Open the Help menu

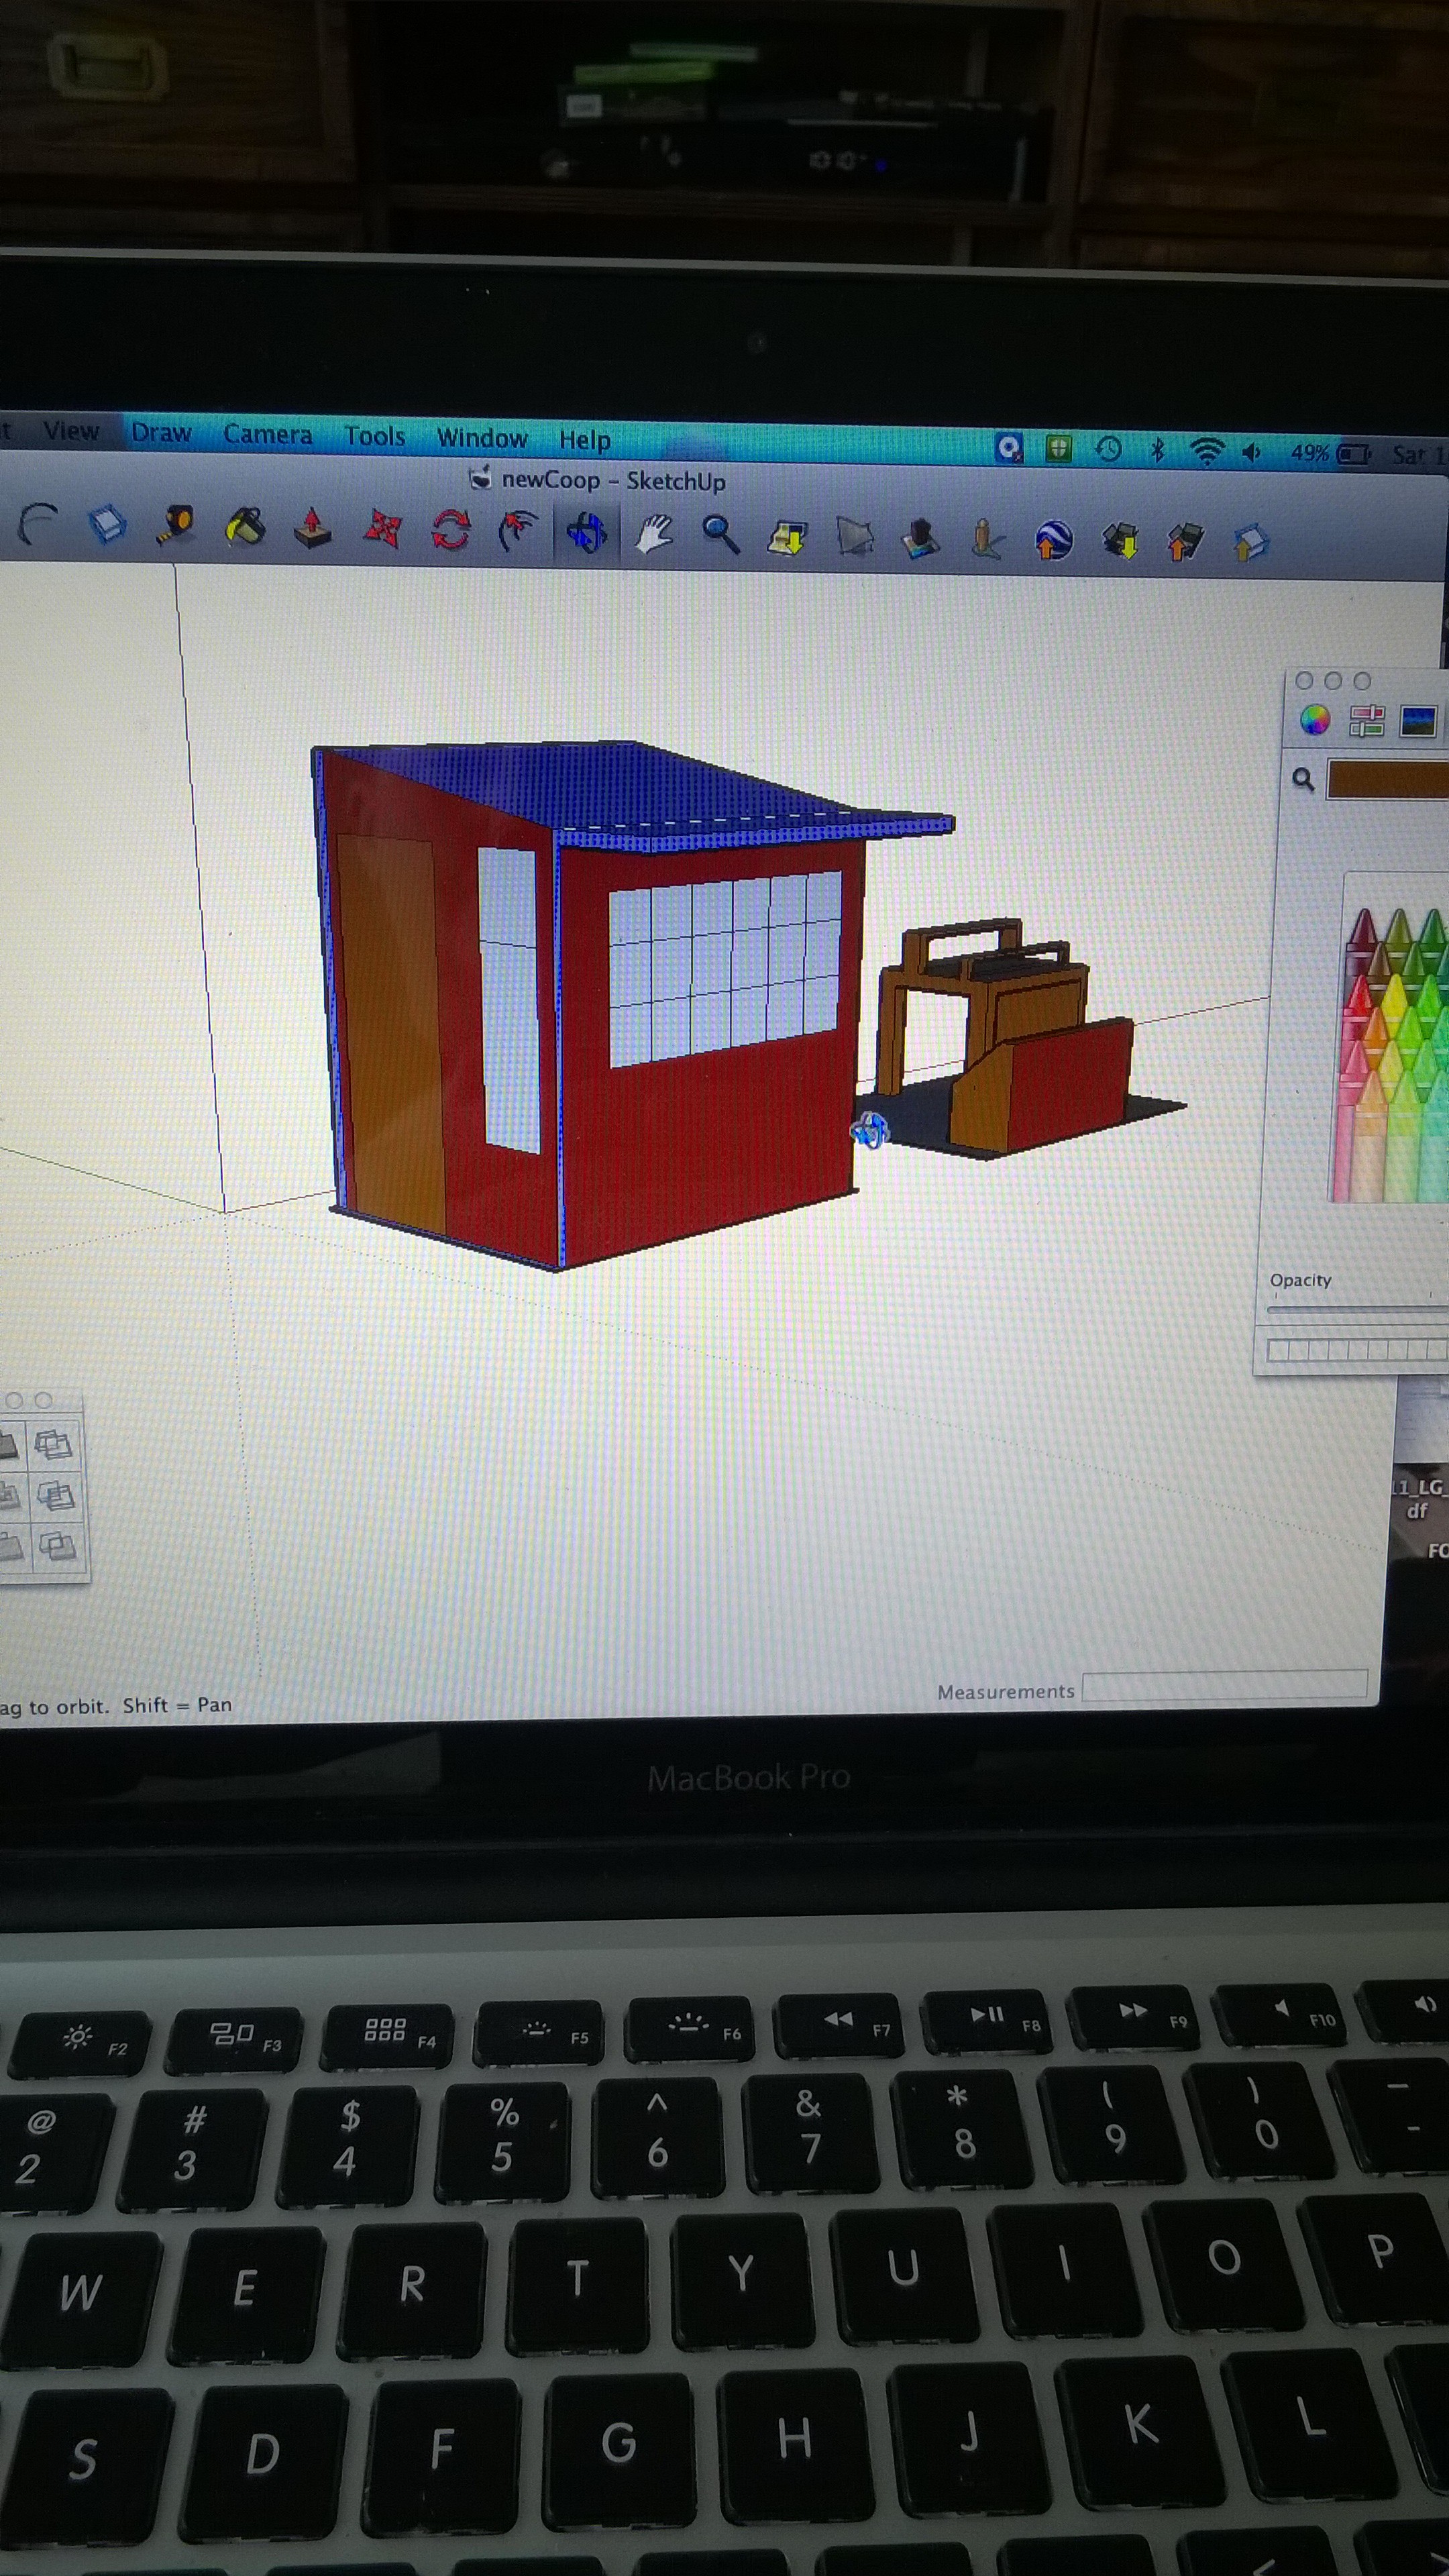click(584, 441)
